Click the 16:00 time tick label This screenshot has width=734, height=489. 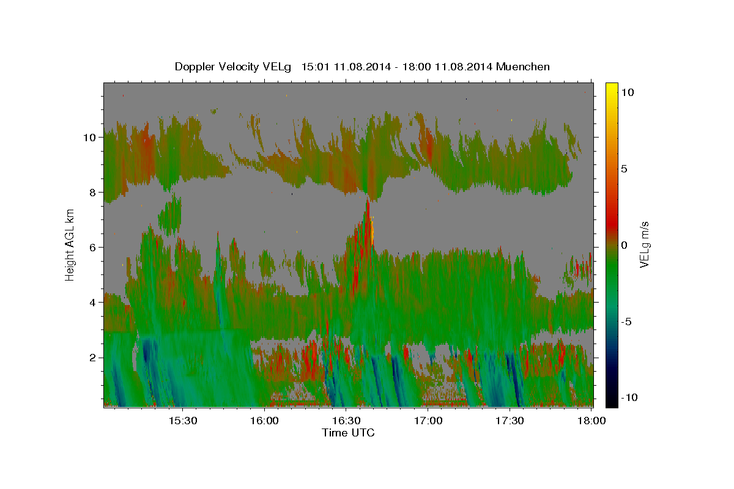[x=265, y=421]
